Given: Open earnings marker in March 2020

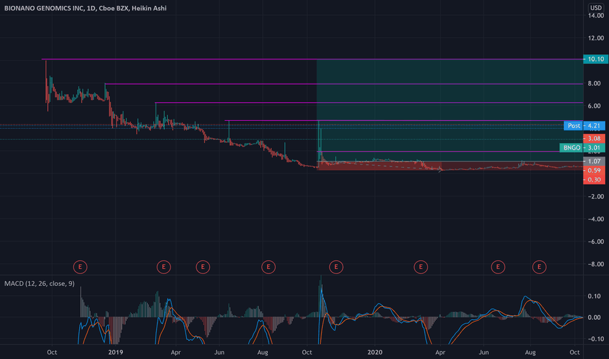Looking at the screenshot, I should (x=421, y=267).
